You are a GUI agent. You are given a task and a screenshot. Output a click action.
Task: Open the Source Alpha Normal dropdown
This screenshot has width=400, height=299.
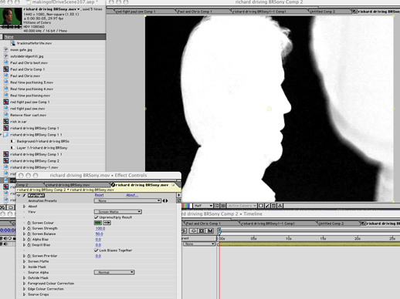coord(114,272)
